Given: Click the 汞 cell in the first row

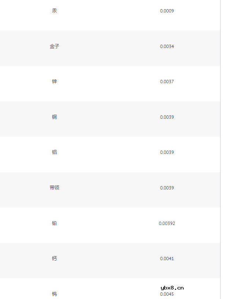Looking at the screenshot, I should (54, 11).
